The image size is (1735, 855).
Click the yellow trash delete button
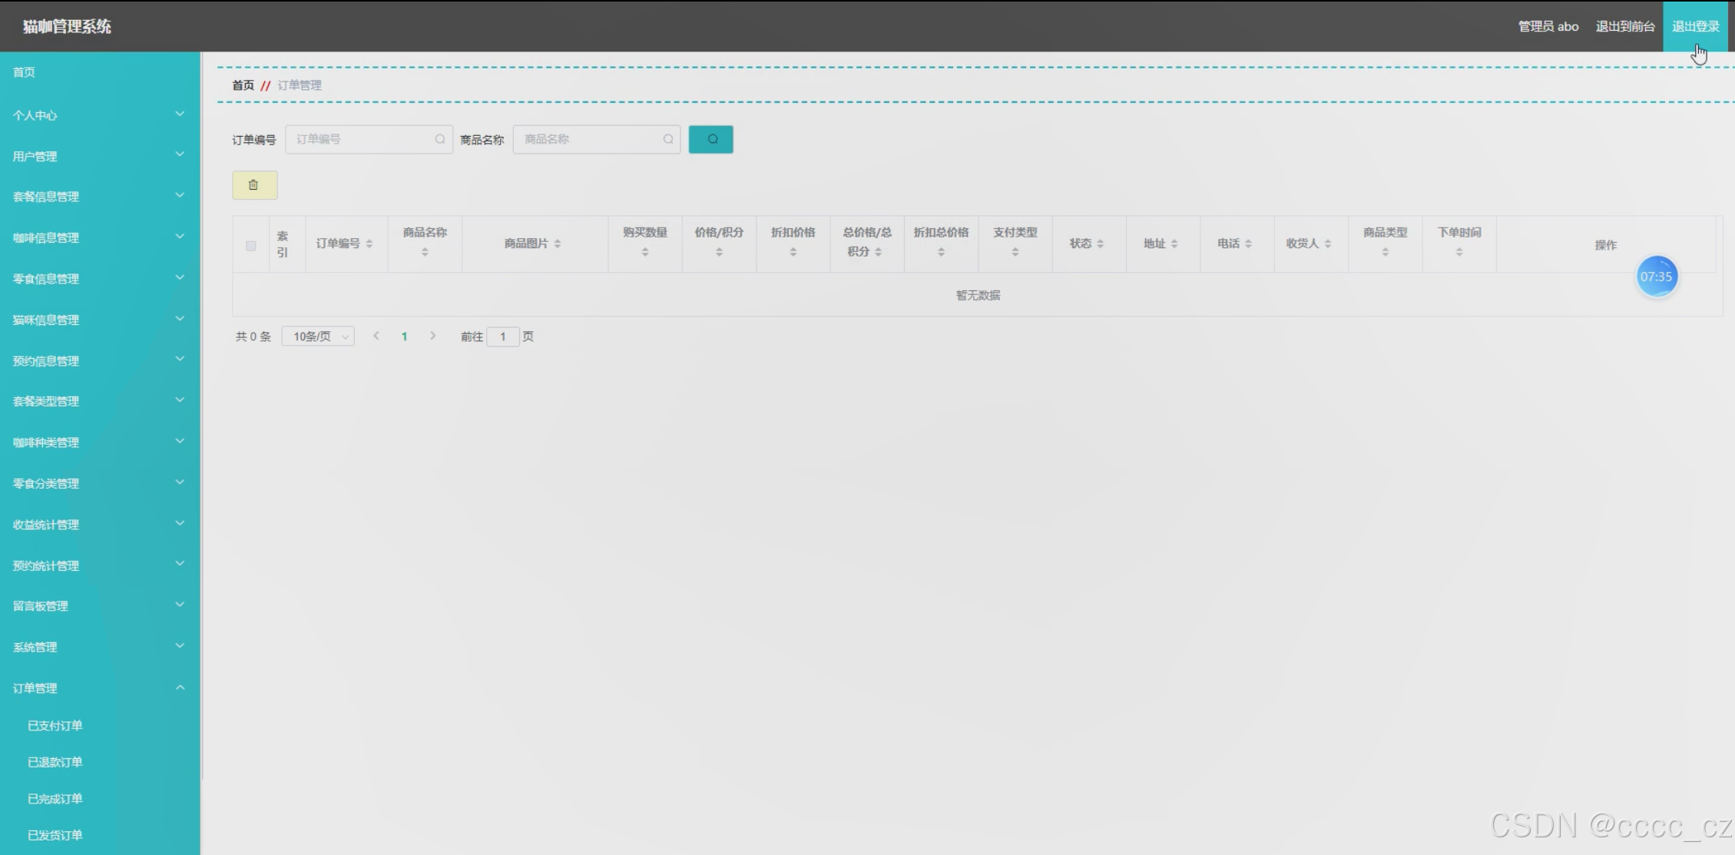pos(254,185)
